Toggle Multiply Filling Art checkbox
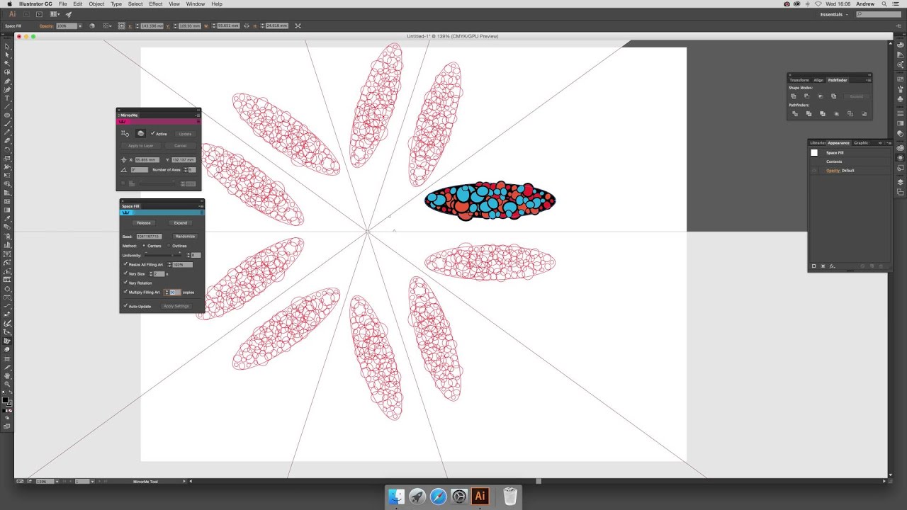 click(125, 292)
